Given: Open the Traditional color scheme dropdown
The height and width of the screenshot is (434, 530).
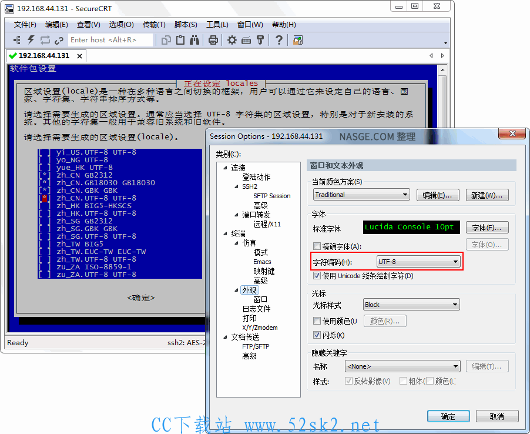Looking at the screenshot, I should 361,195.
